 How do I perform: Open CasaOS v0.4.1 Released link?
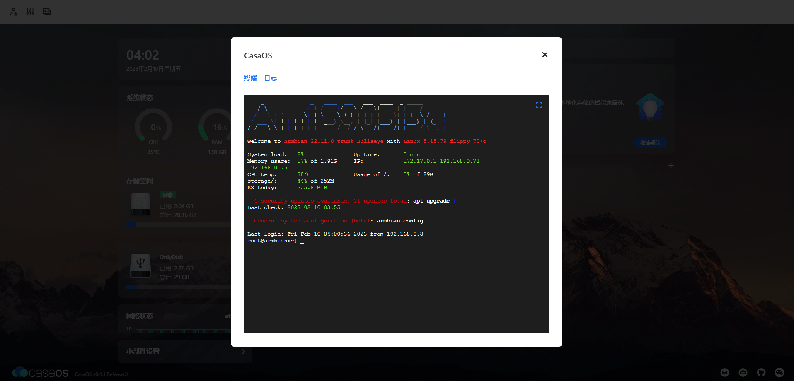point(101,374)
